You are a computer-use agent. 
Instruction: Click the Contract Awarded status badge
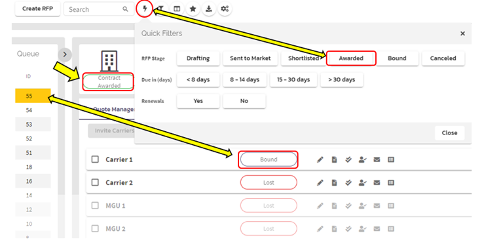click(108, 82)
